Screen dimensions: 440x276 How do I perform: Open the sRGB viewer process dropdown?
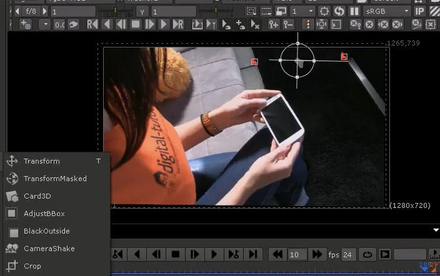(387, 11)
